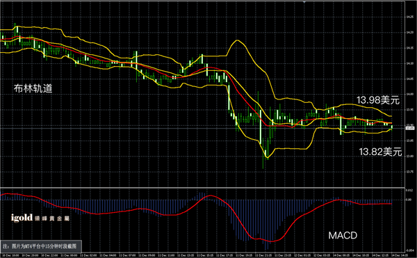417x258 pixels.
Task: Click the 14 Dec 14:05 time label
Action: (399, 256)
